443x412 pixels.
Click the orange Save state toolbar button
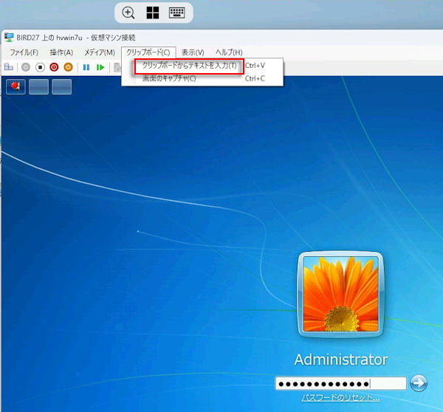pyautogui.click(x=68, y=67)
